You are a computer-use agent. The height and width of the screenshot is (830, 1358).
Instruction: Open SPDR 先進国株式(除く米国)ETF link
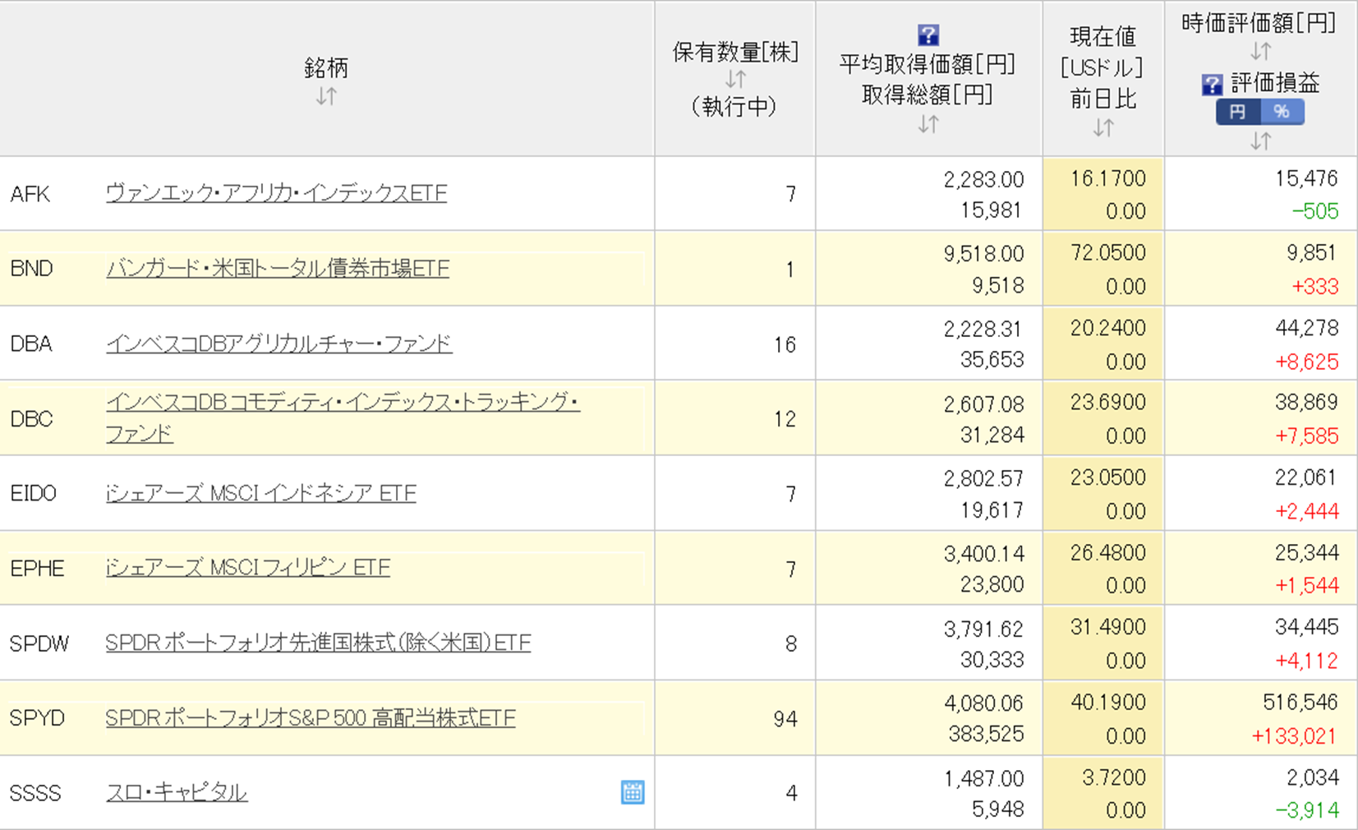pos(318,643)
